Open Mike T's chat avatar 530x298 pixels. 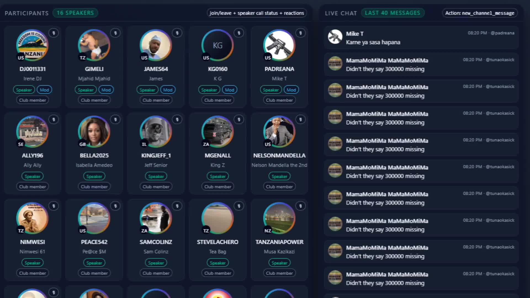[335, 37]
